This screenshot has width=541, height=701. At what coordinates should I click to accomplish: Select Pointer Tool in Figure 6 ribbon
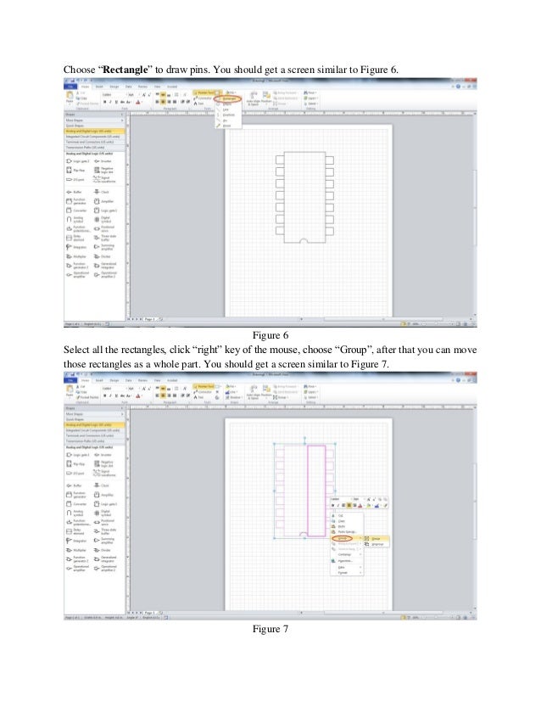point(204,93)
